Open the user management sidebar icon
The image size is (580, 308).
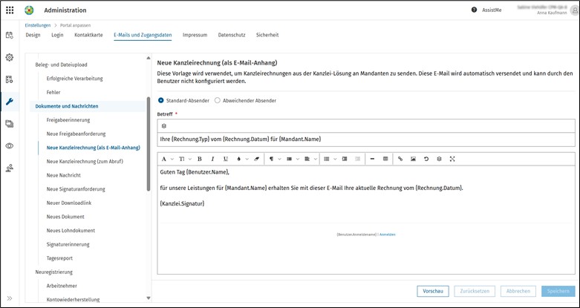(x=9, y=168)
